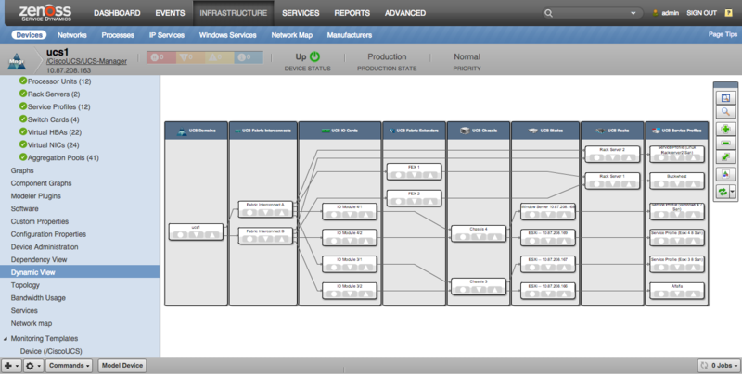Viewport: 742px width, 375px height.
Task: Switch to the Windows Services subtab
Action: (227, 35)
